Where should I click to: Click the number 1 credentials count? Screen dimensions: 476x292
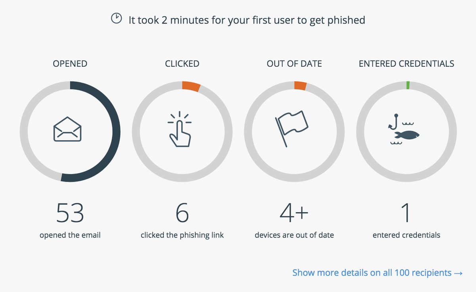(x=406, y=213)
